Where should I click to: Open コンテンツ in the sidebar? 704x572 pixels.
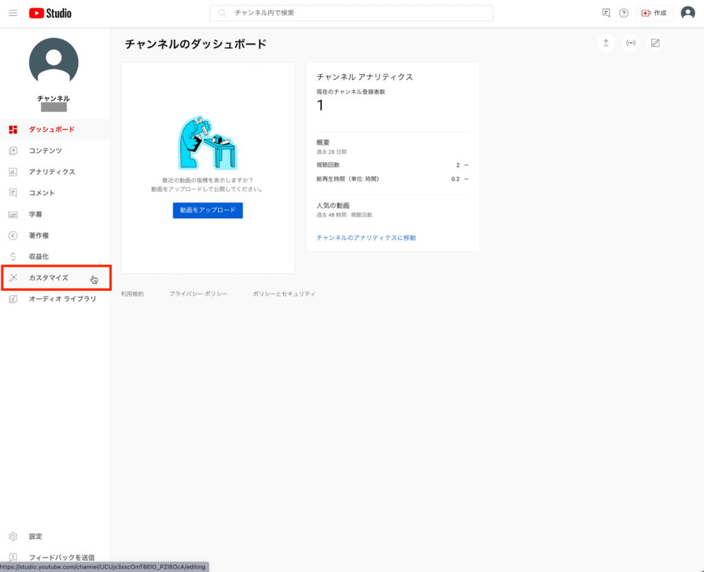tap(45, 151)
